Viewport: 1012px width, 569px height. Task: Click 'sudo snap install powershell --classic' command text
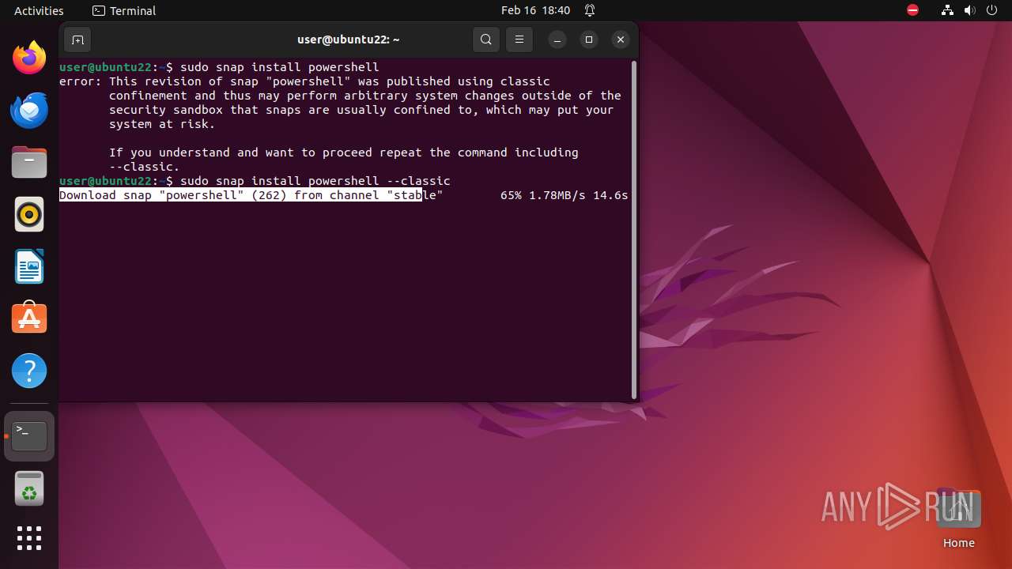click(x=315, y=181)
